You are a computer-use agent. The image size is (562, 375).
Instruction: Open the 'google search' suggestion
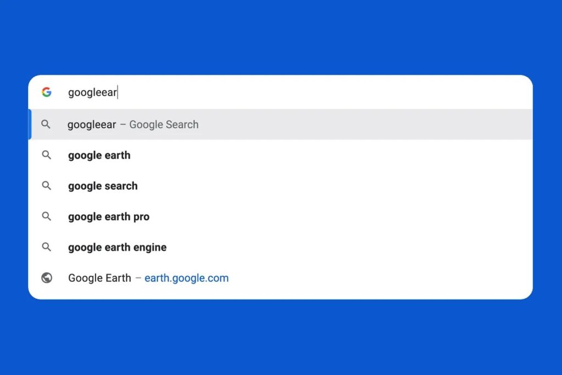(103, 186)
